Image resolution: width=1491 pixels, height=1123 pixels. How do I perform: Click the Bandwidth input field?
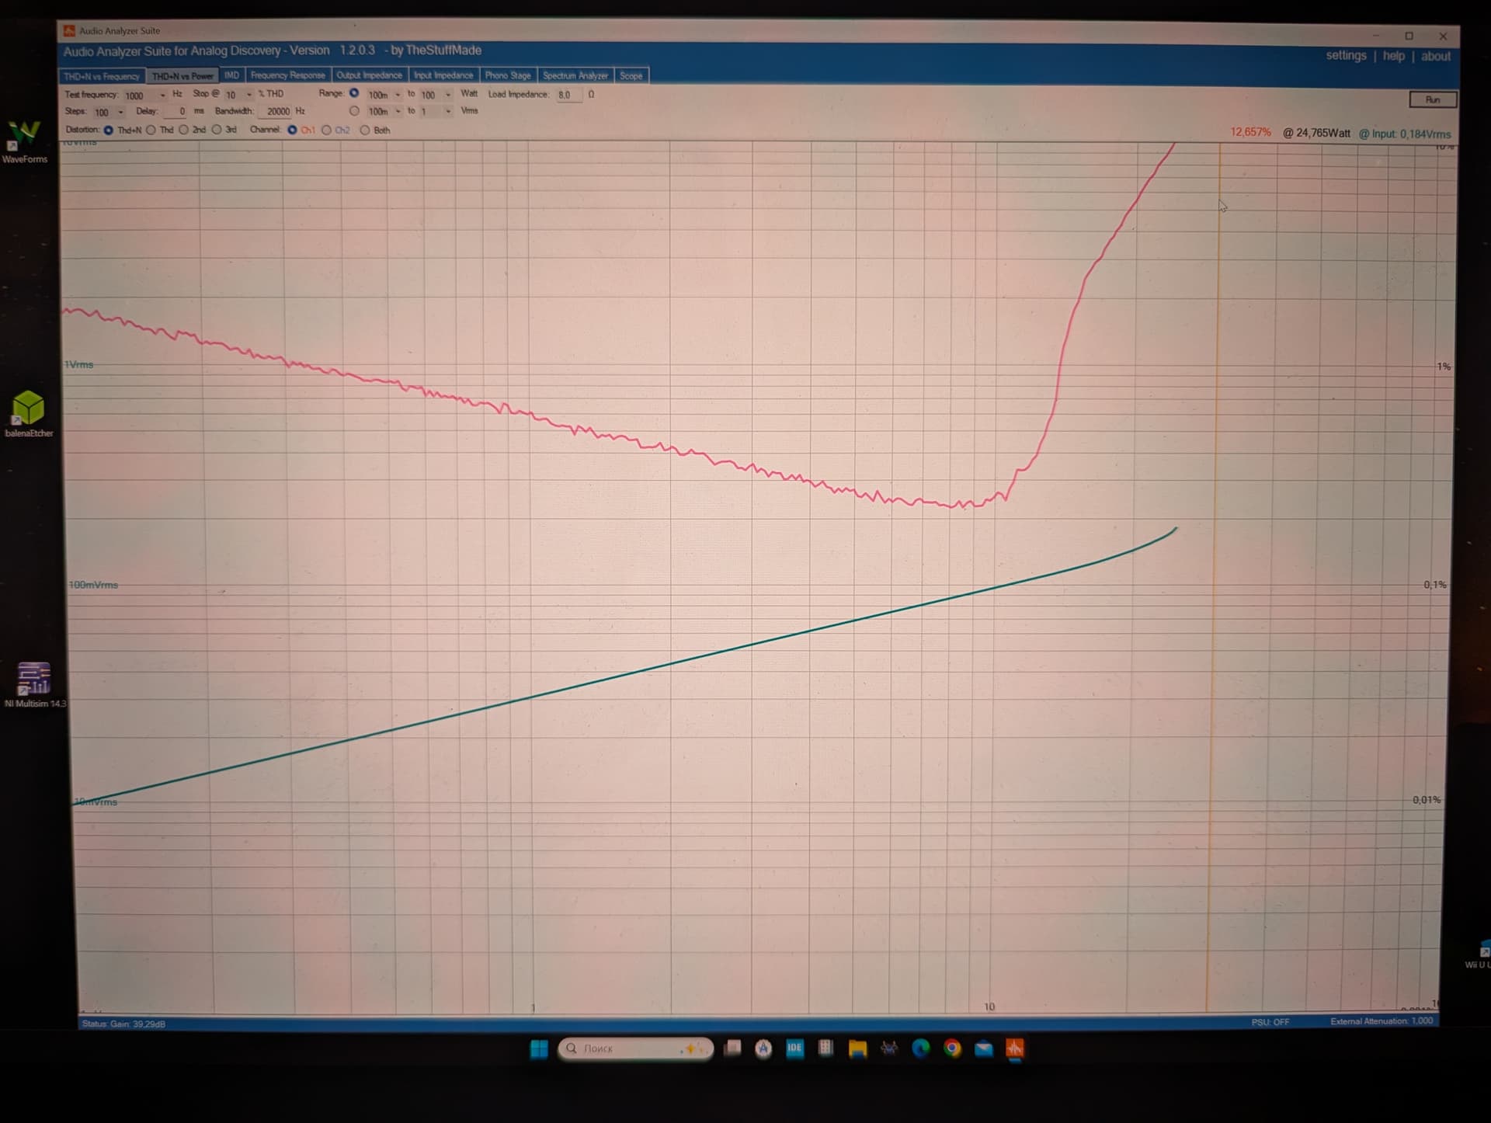[275, 112]
